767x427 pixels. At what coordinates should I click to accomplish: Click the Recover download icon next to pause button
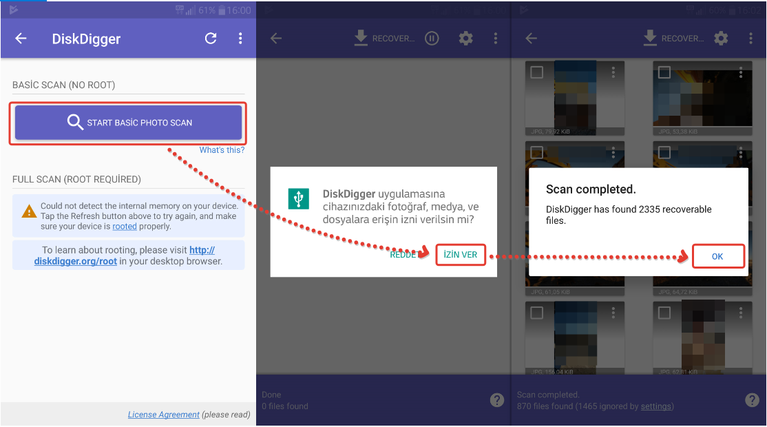361,39
